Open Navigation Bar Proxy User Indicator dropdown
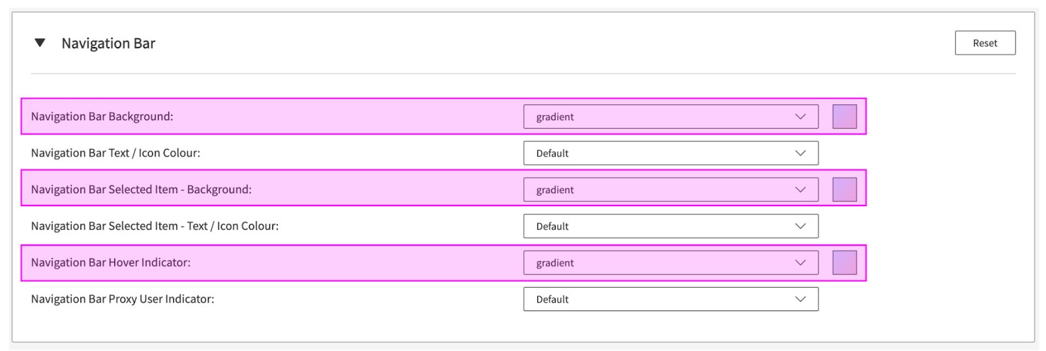 pyautogui.click(x=670, y=299)
